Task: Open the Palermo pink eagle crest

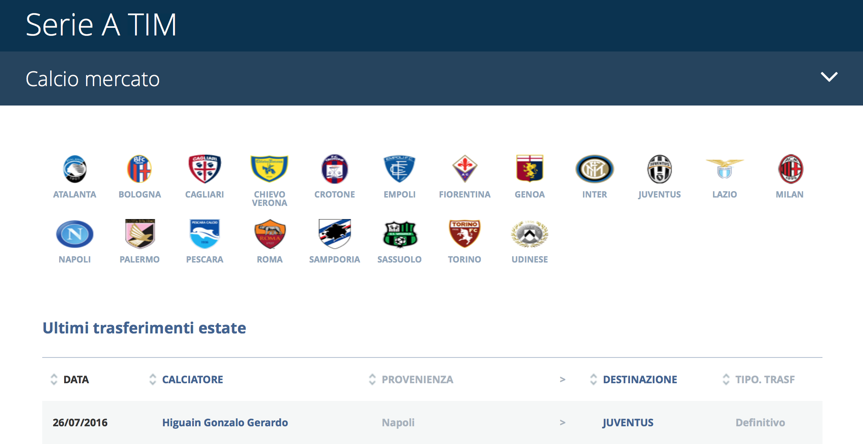Action: [140, 234]
